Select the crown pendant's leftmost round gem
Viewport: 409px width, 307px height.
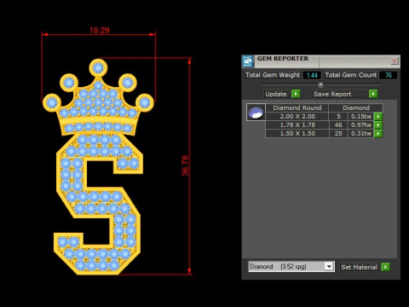(x=52, y=102)
